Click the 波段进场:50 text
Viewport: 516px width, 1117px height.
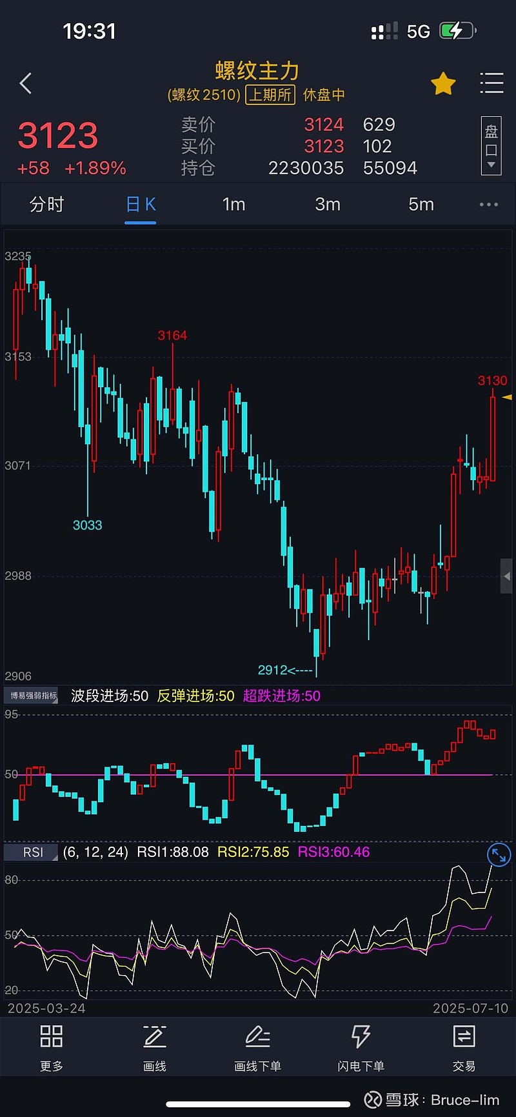[110, 696]
